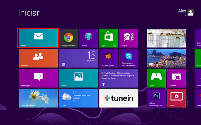Click the Alex user account picture

[191, 13]
